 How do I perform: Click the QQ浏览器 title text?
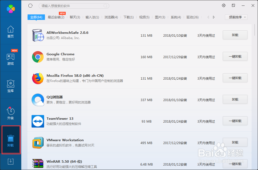(55, 97)
